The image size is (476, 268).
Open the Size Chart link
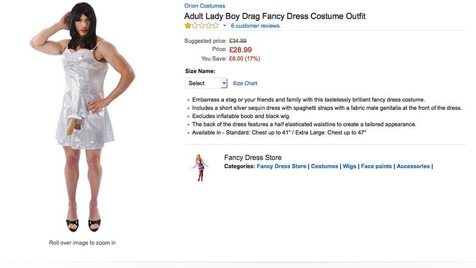245,83
